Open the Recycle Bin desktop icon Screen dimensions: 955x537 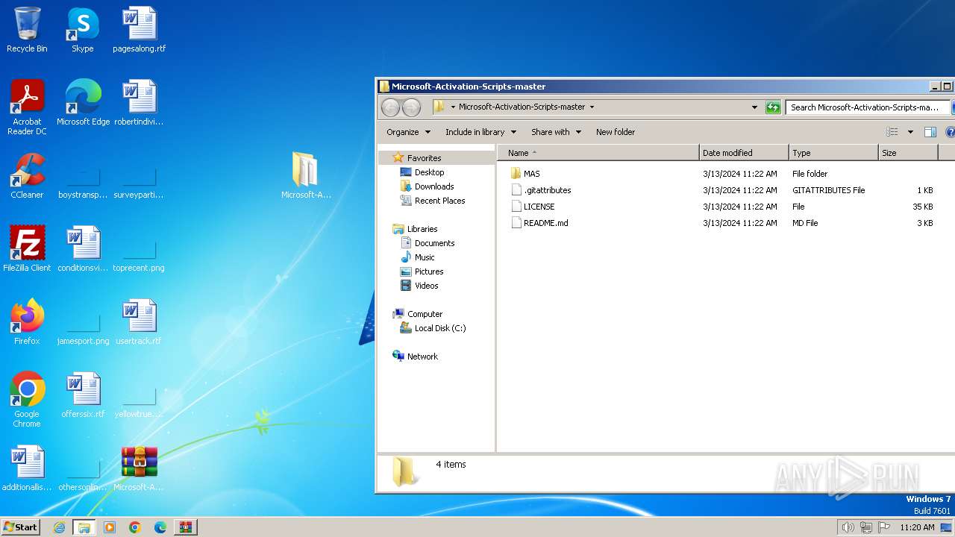pyautogui.click(x=27, y=30)
